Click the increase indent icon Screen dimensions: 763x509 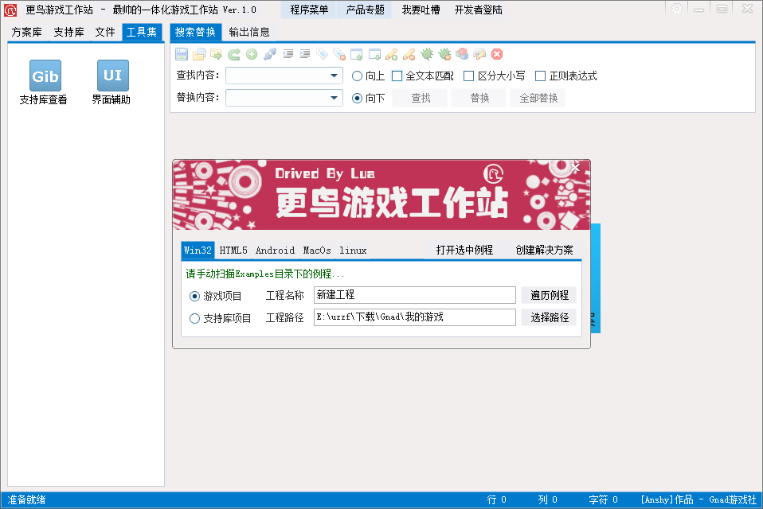pos(305,54)
